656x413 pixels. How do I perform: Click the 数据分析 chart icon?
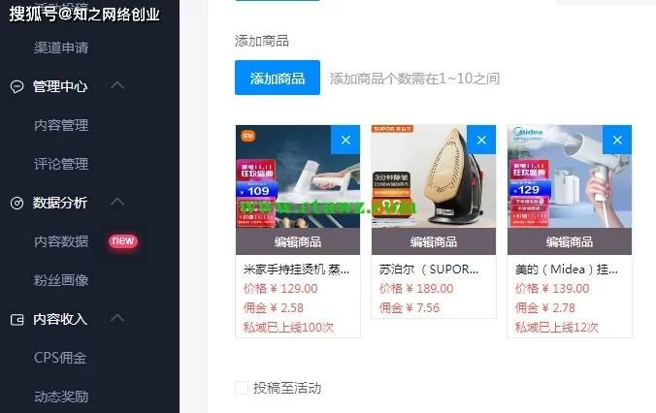click(x=16, y=204)
